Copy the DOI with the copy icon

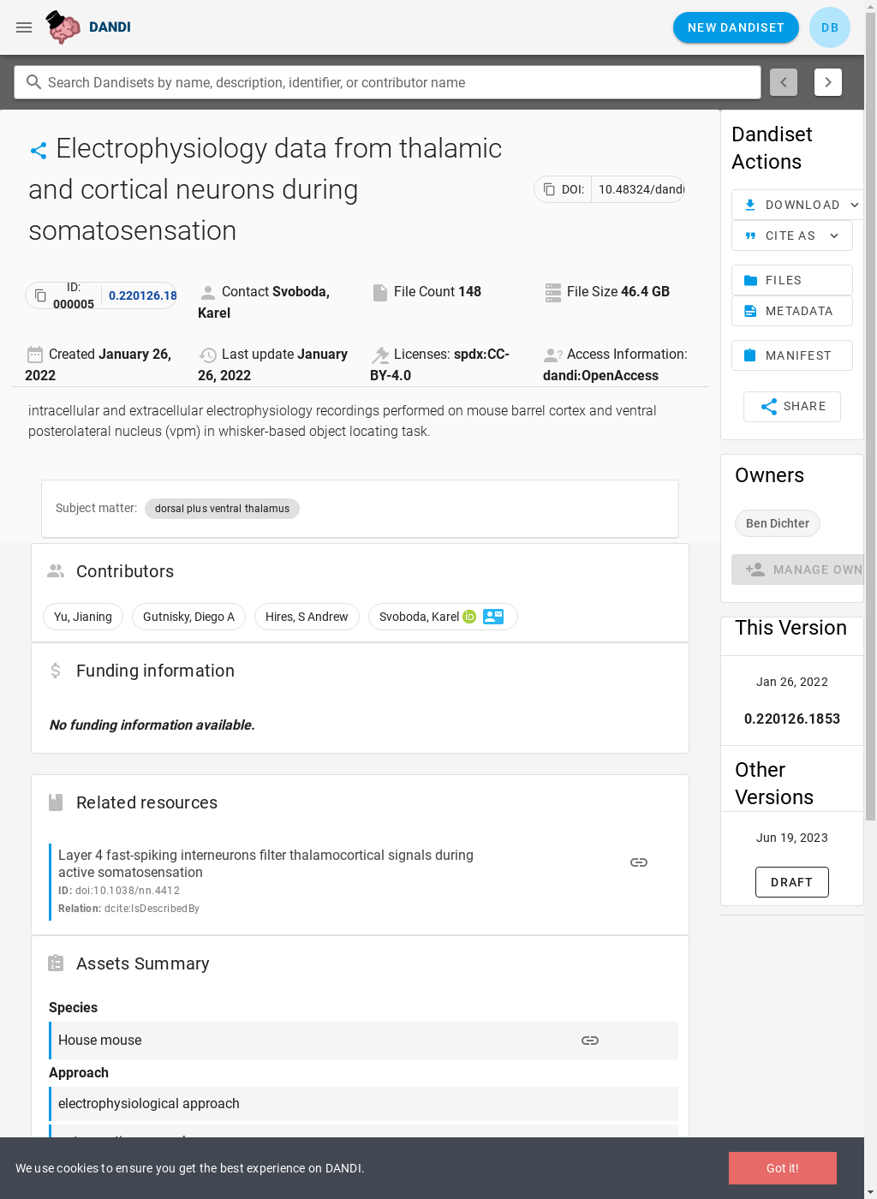(549, 189)
